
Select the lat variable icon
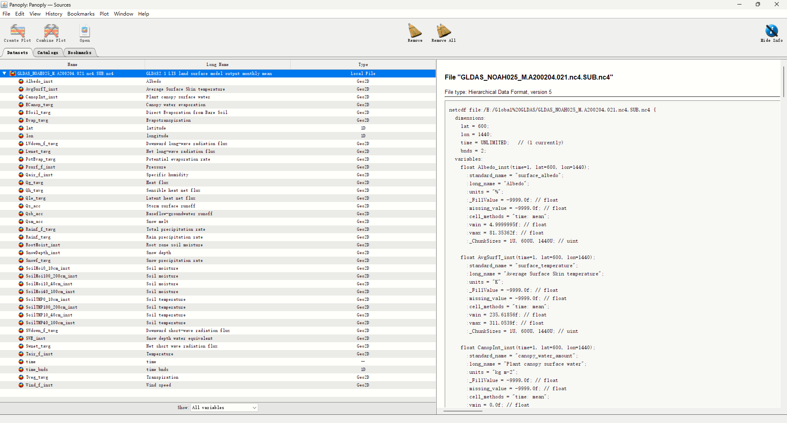point(21,128)
